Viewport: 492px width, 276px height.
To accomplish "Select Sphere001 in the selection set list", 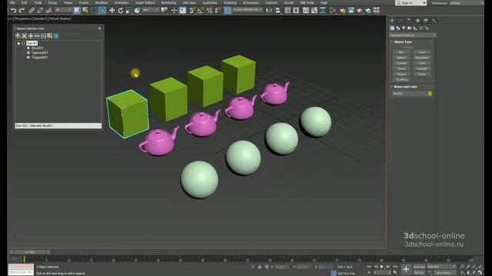I will click(x=40, y=53).
